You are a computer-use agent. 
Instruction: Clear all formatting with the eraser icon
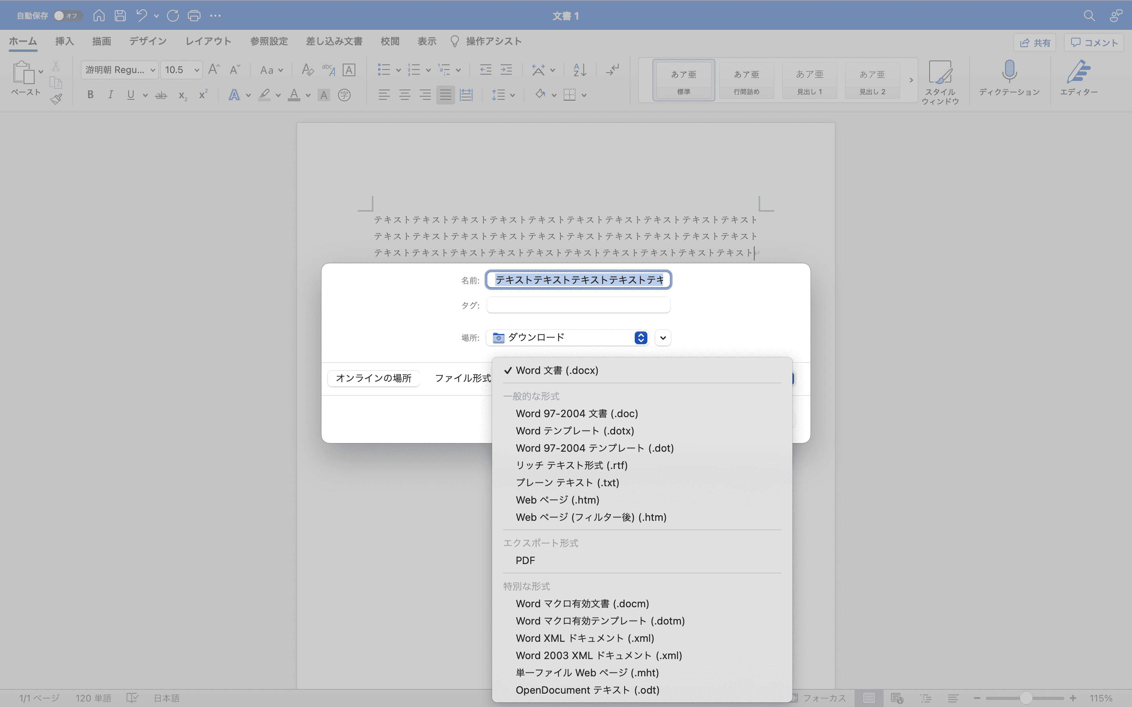307,70
